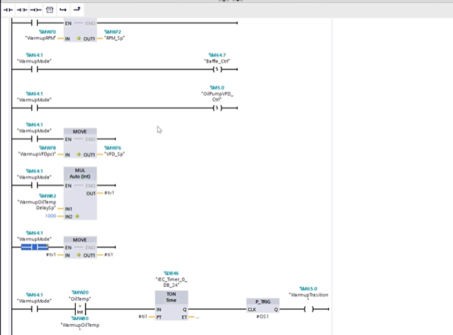This screenshot has height=335, width=453.
Task: Click the %M64.7 address label
Action: point(217,55)
